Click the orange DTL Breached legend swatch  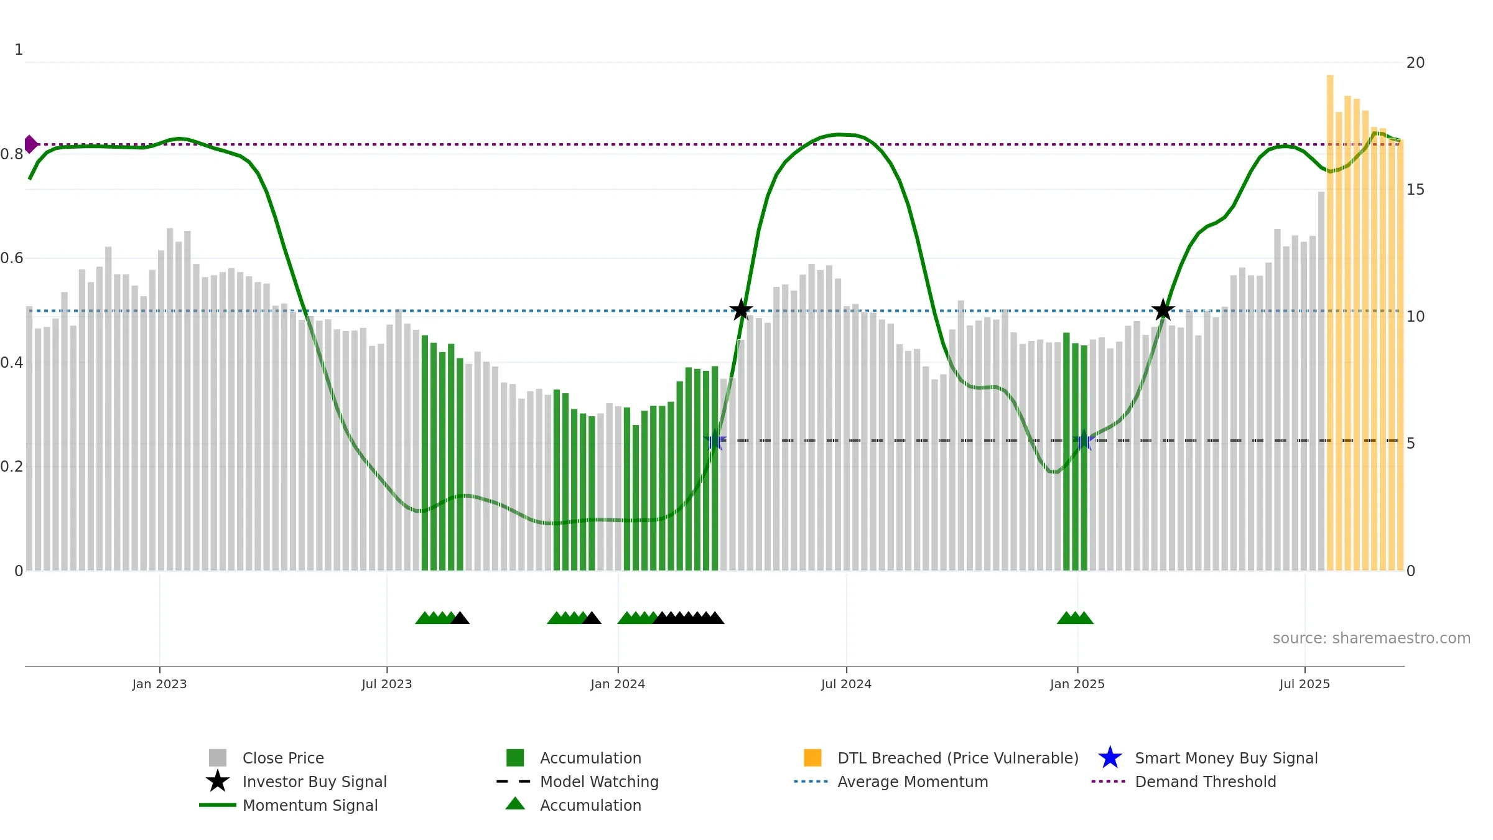[x=812, y=758]
